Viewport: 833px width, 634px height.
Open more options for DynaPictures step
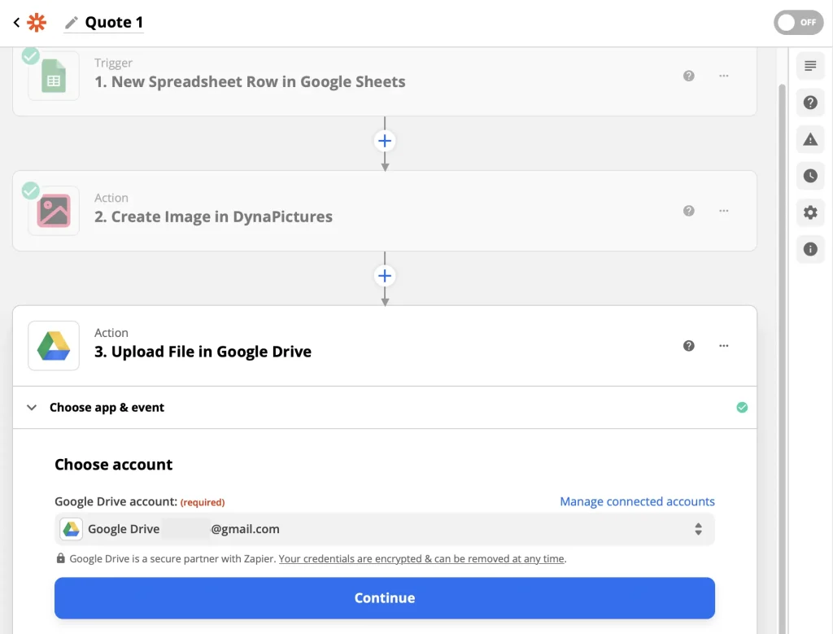pyautogui.click(x=723, y=211)
